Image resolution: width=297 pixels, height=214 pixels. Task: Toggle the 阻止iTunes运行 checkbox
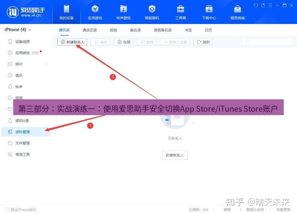click(8, 210)
